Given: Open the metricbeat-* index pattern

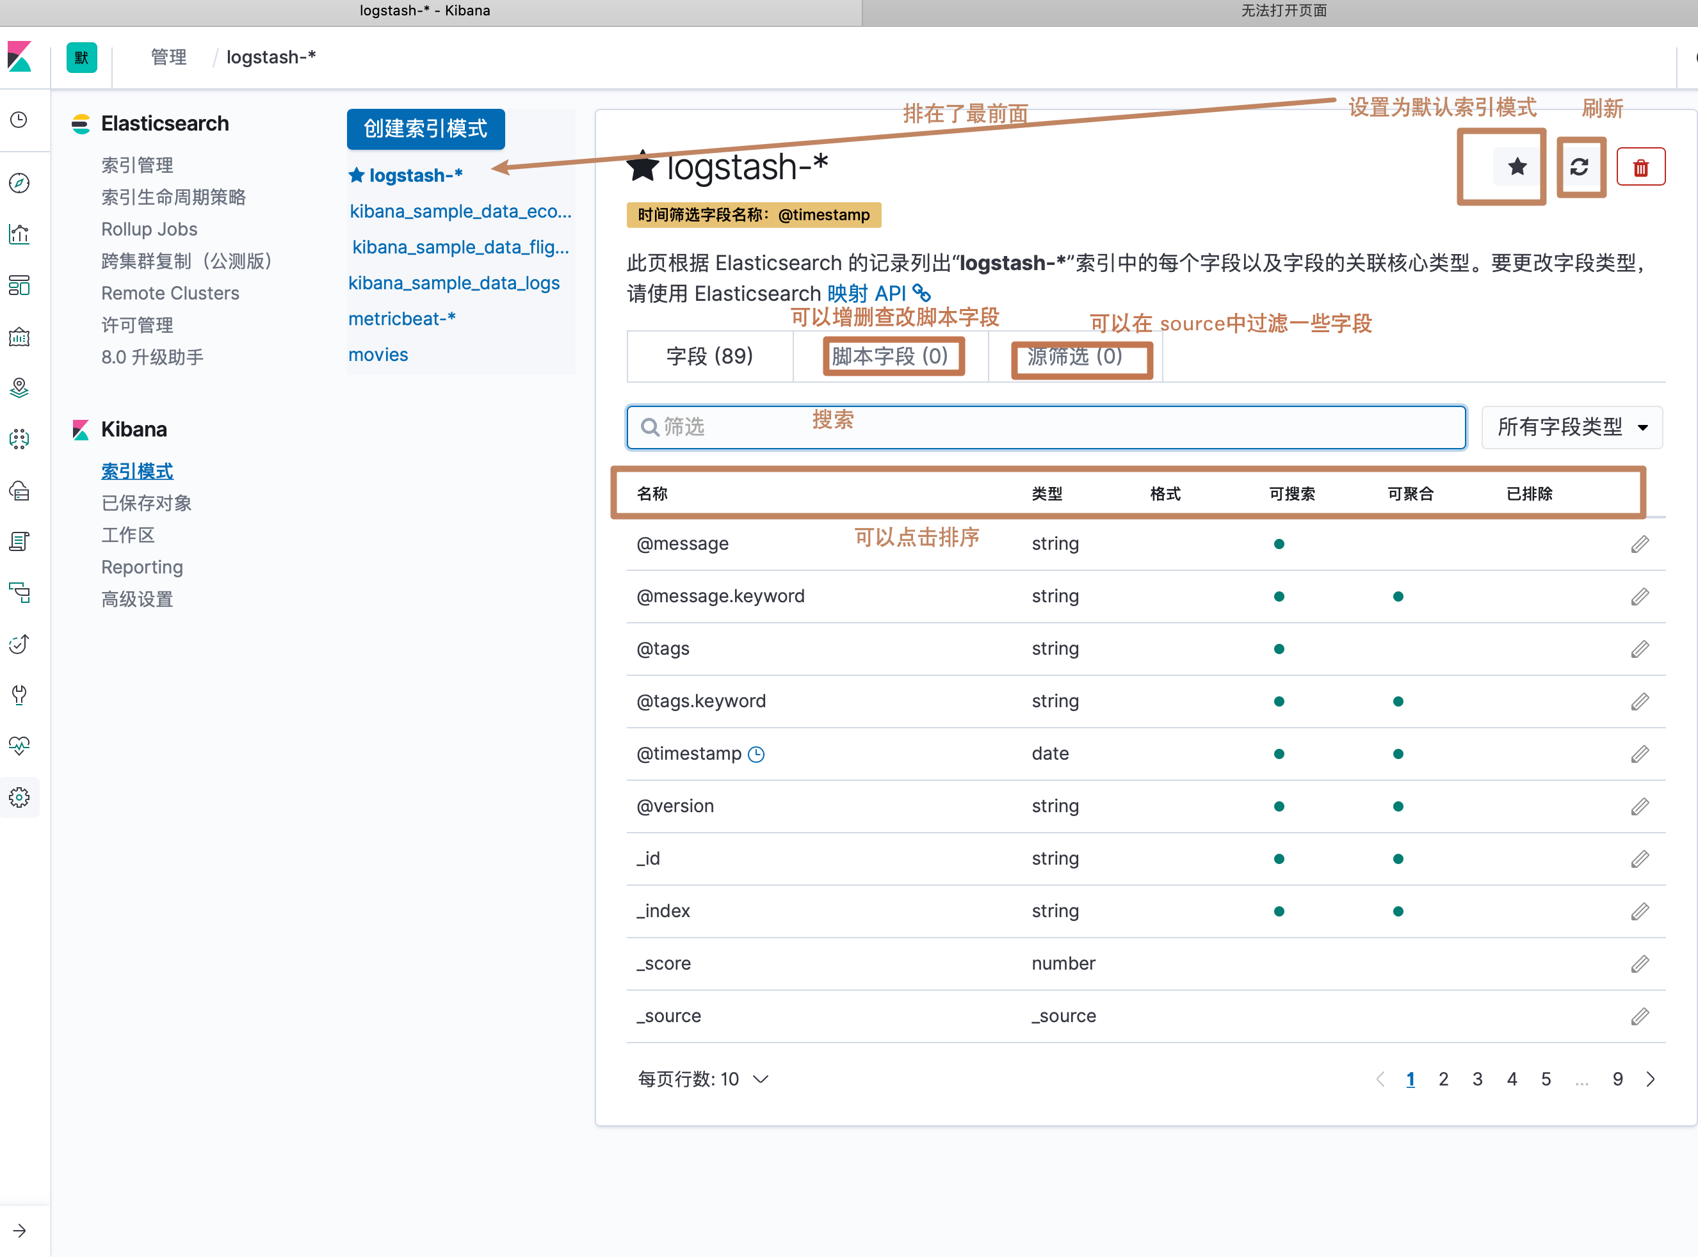Looking at the screenshot, I should coord(402,319).
